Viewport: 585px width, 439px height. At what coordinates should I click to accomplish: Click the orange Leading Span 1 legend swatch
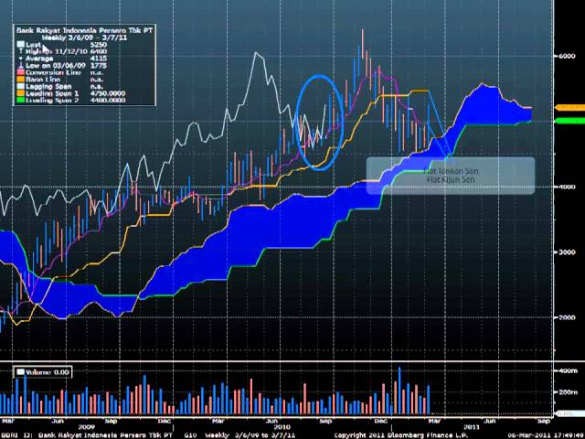[x=20, y=93]
